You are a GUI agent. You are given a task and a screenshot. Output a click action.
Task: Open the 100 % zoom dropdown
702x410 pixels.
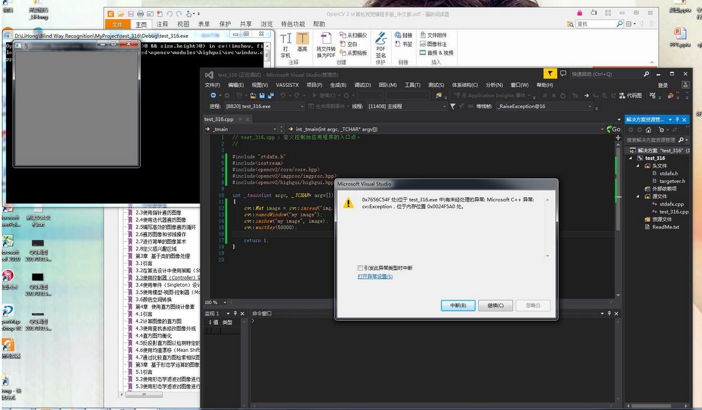[216, 302]
